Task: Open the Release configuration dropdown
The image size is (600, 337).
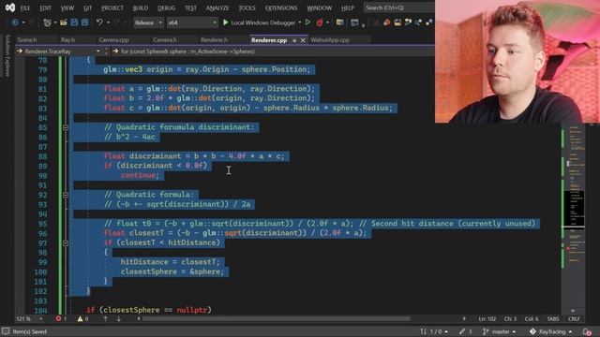Action: pyautogui.click(x=148, y=22)
